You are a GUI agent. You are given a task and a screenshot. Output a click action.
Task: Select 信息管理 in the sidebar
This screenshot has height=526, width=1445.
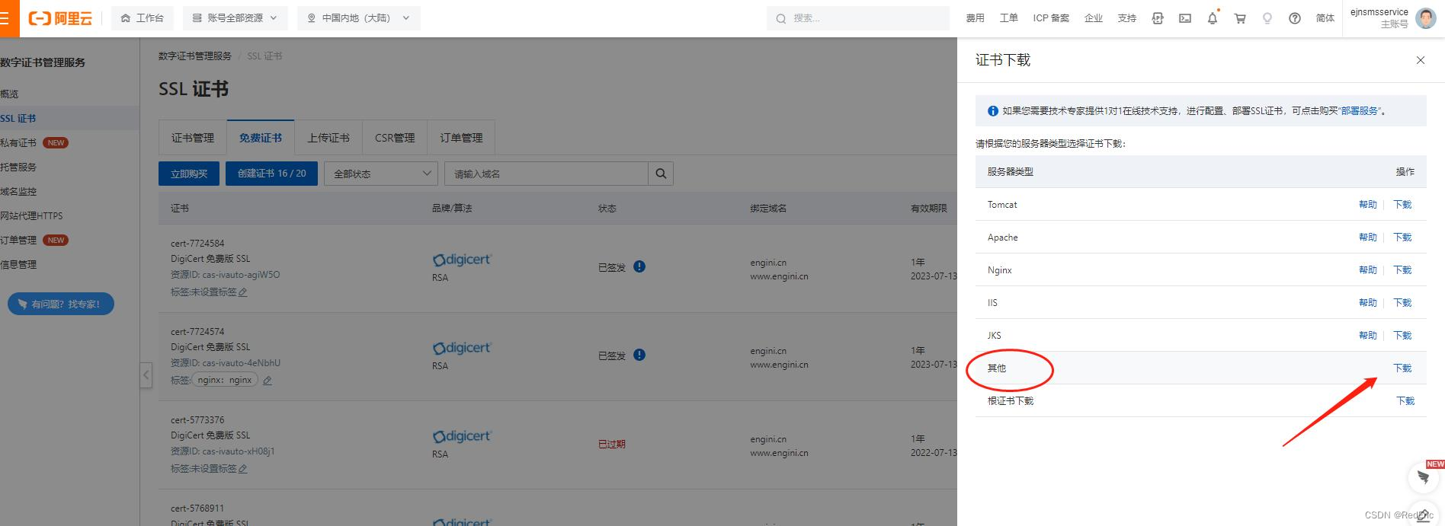pyautogui.click(x=18, y=265)
